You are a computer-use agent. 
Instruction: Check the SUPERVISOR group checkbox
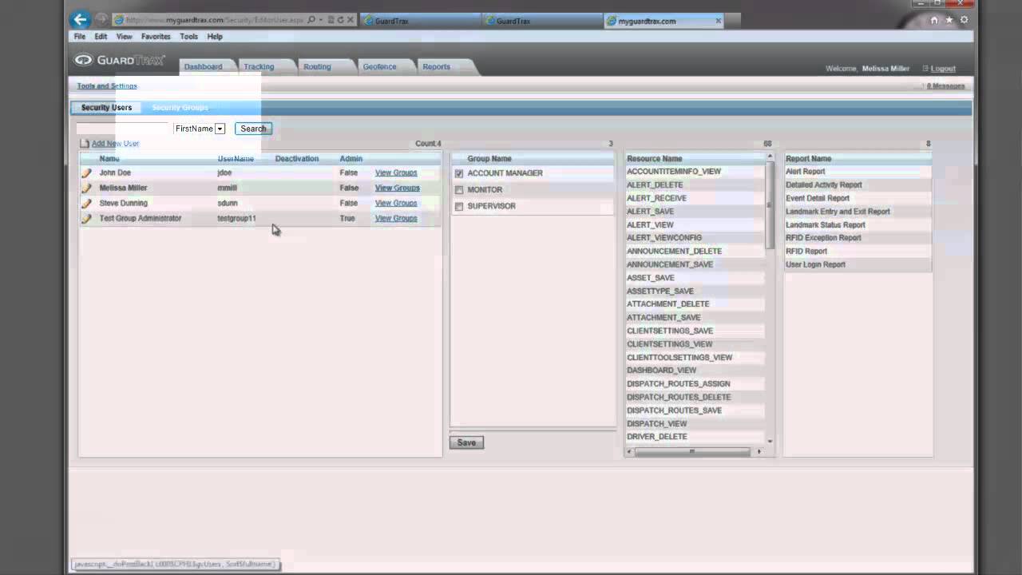(x=459, y=206)
